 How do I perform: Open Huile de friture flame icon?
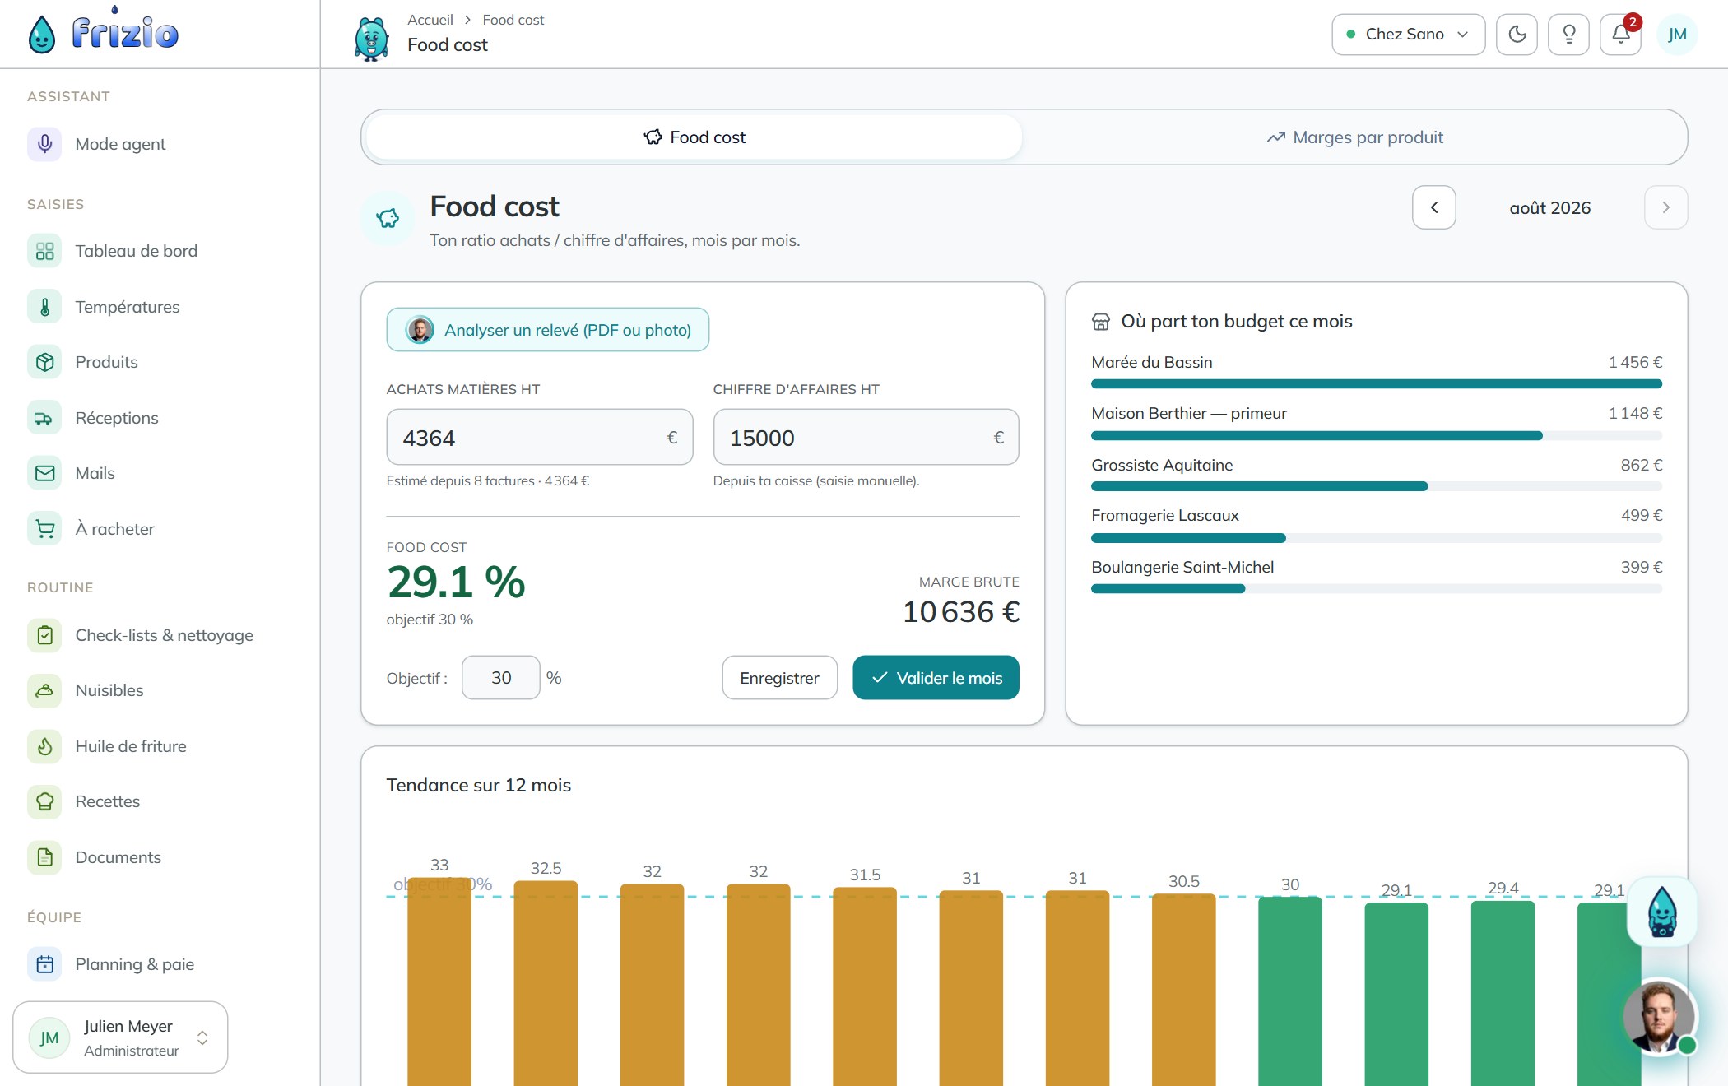pyautogui.click(x=44, y=746)
